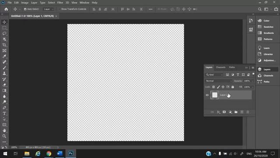Open the Opacity dropdown arrow
This screenshot has height=158, width=280.
click(253, 81)
